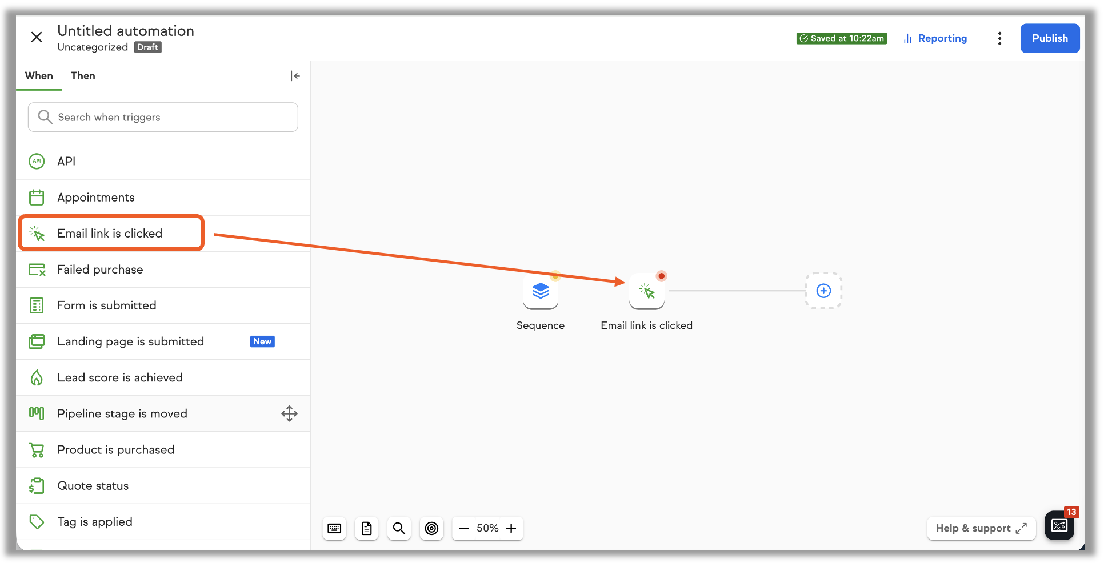The height and width of the screenshot is (563, 1104).
Task: Select the Landing page is submitted icon
Action: tap(37, 341)
